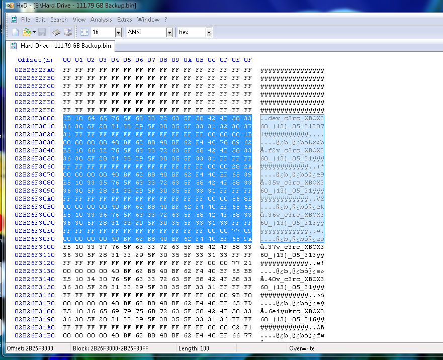Click offset 02B26F2FA0 row label
Image resolution: width=443 pixels, height=360 pixels.
point(35,70)
